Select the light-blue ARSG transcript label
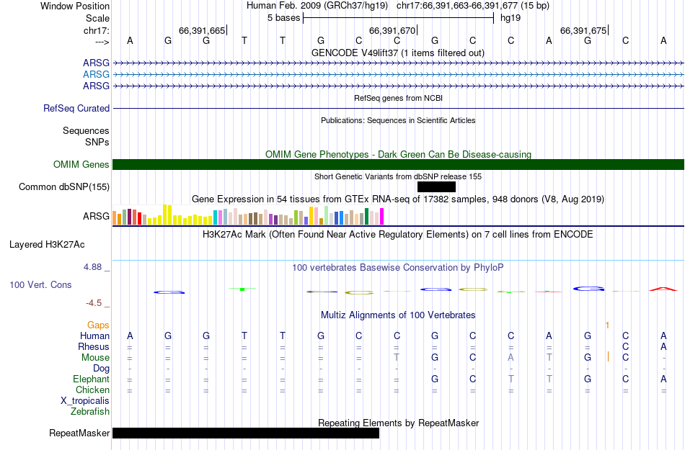The image size is (685, 450). click(96, 74)
